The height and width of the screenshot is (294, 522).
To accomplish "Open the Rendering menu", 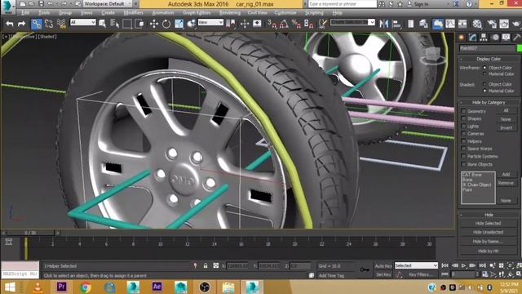I will pos(230,13).
